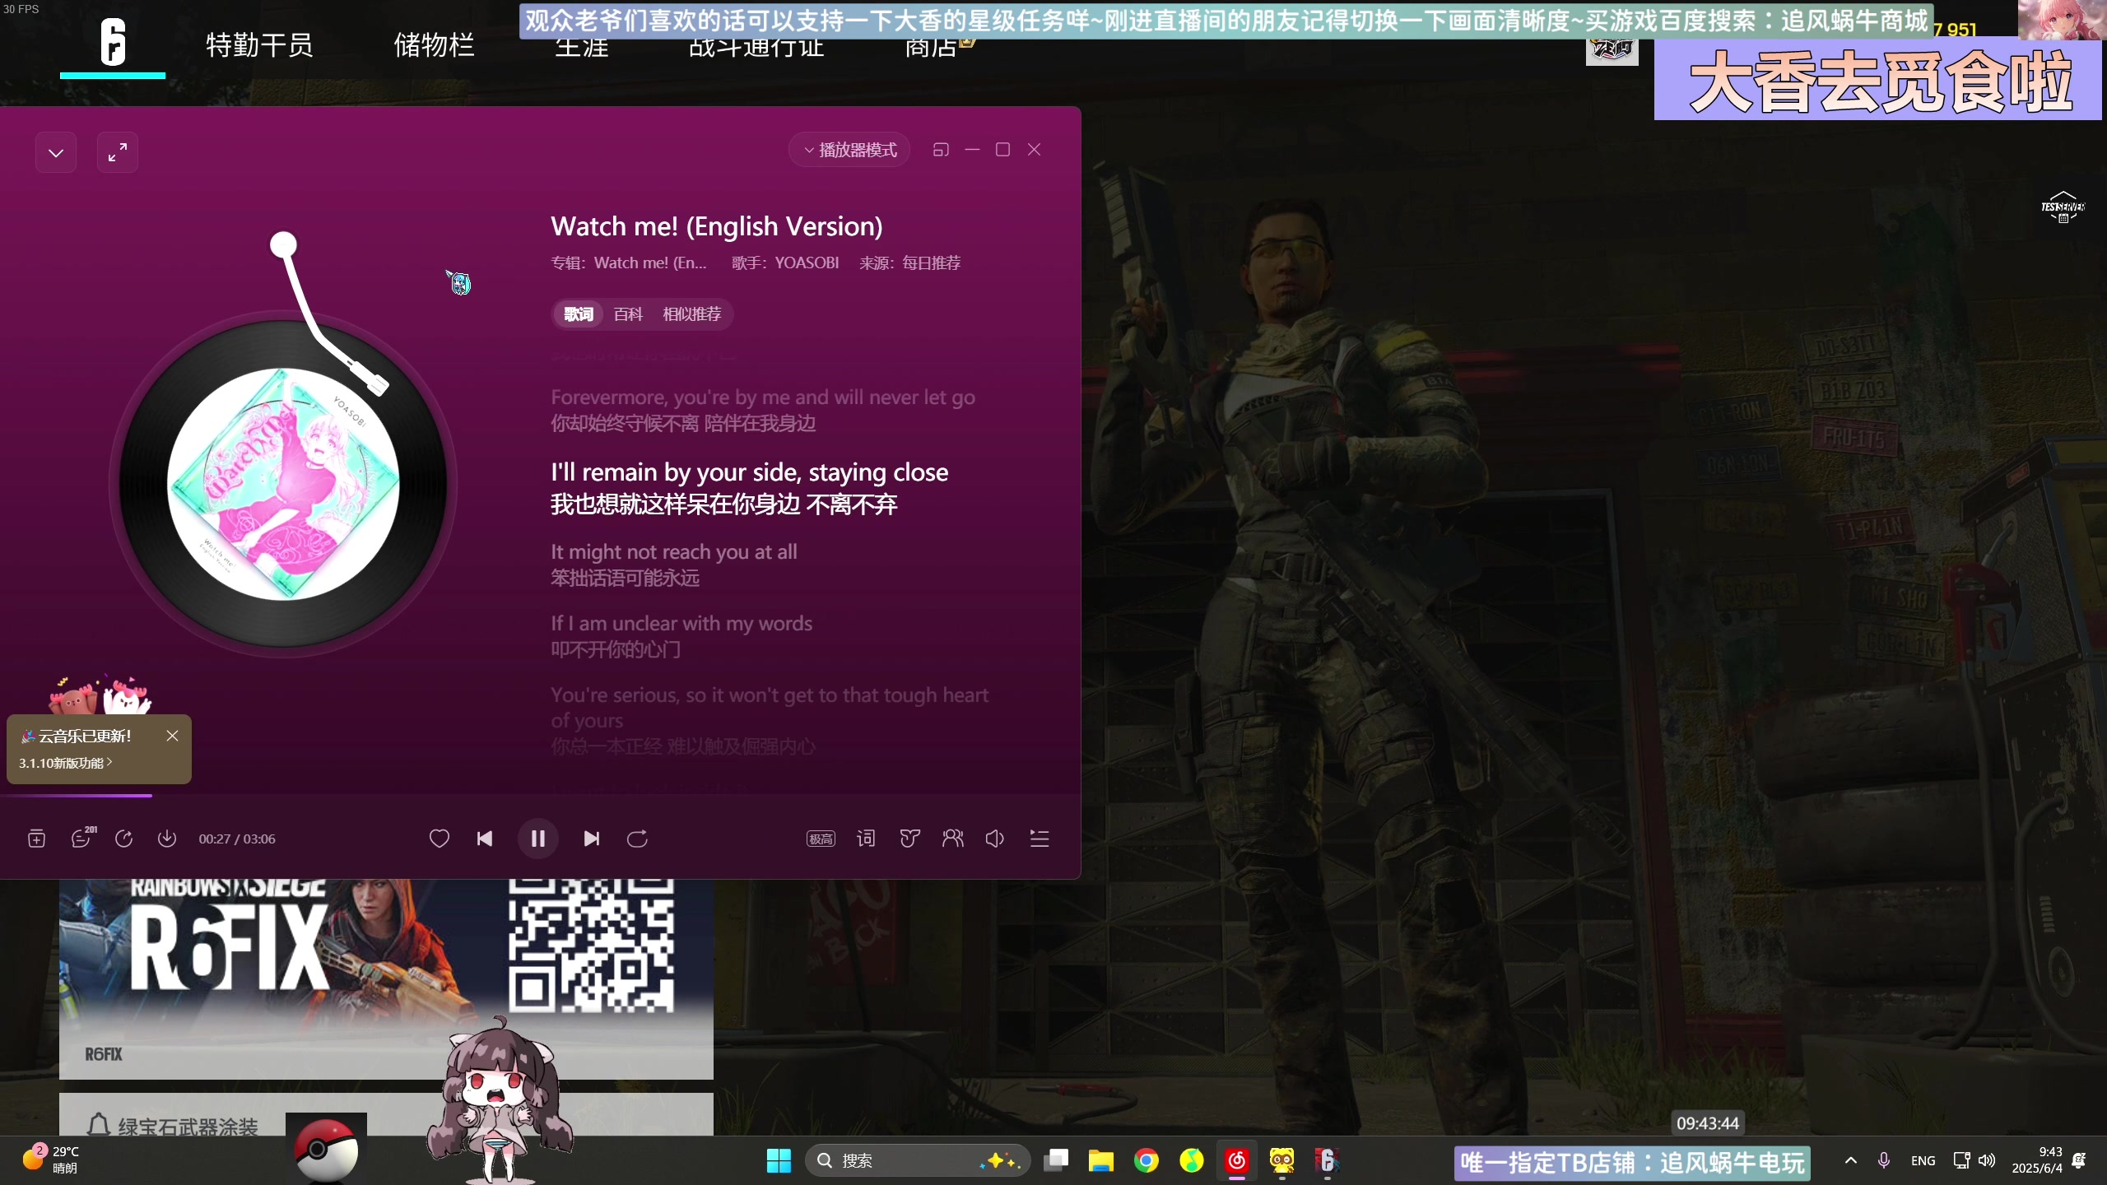Change ENG input language

(x=1923, y=1160)
